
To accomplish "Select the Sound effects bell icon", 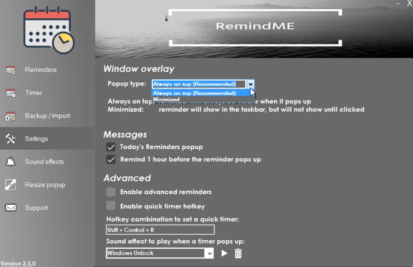I will click(x=10, y=162).
